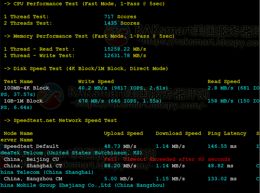Viewport: 260px width, 193px height.
Task: Click the deaTek Telcom server name line
Action: click(71, 153)
